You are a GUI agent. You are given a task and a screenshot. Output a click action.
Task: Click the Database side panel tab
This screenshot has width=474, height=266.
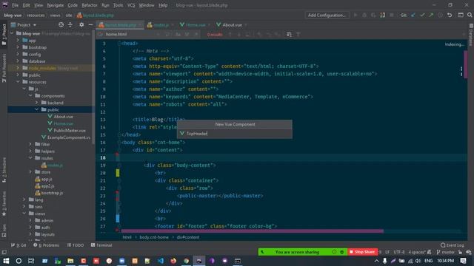[x=471, y=35]
